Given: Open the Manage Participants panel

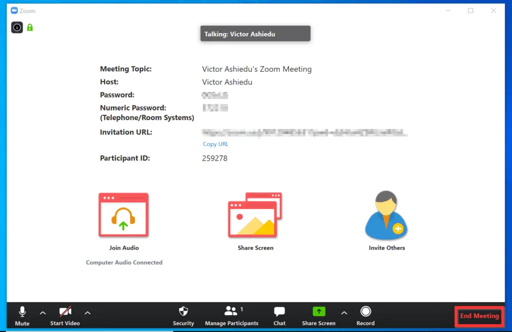Looking at the screenshot, I should tap(231, 315).
